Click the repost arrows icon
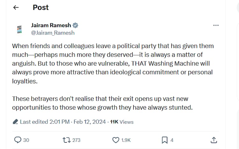The width and height of the screenshot is (239, 149). [x=66, y=140]
